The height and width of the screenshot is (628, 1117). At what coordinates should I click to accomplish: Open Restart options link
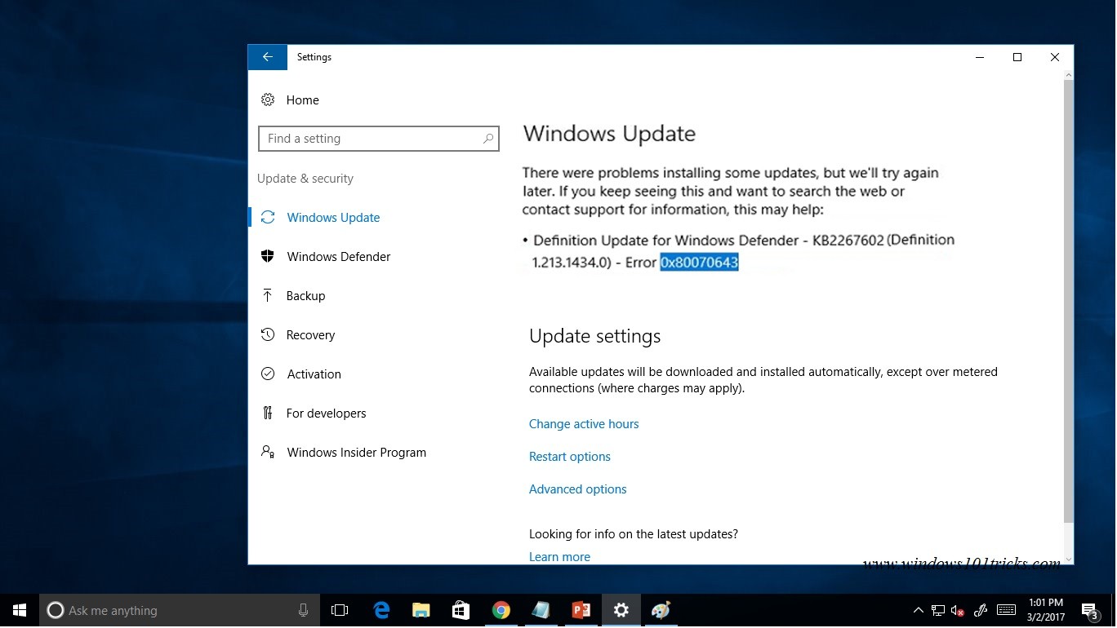pos(569,457)
